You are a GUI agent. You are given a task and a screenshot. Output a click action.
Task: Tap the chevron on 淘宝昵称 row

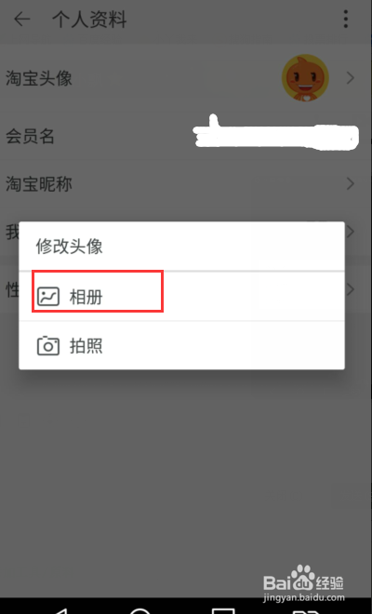click(x=351, y=183)
